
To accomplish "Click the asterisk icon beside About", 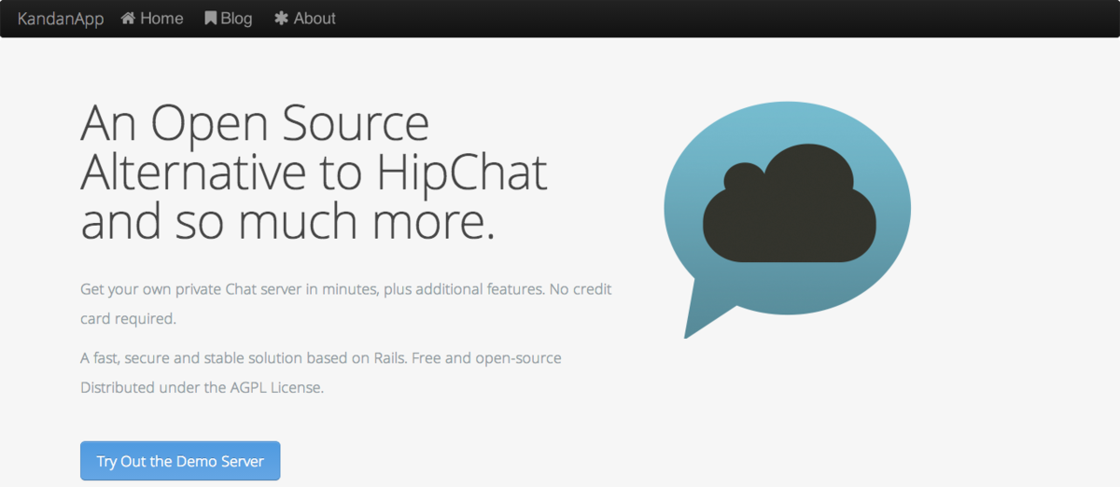I will click(x=281, y=19).
